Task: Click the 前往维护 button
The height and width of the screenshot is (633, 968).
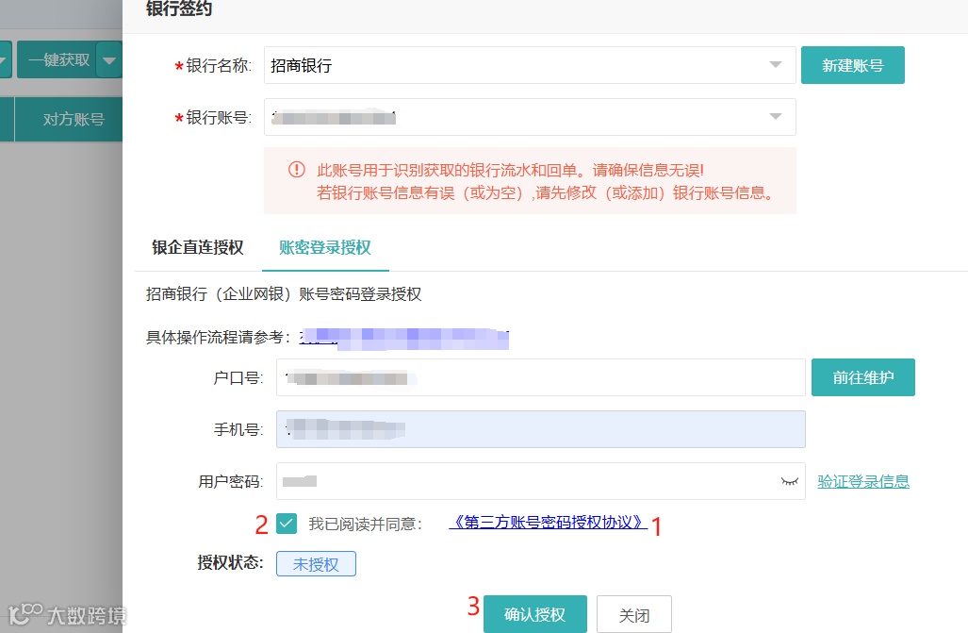Action: tap(863, 377)
